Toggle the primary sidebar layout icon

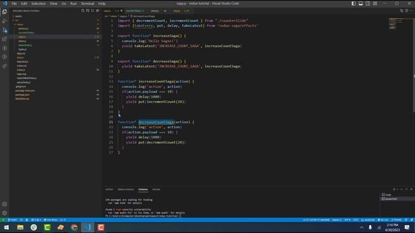pyautogui.click(x=353, y=3)
